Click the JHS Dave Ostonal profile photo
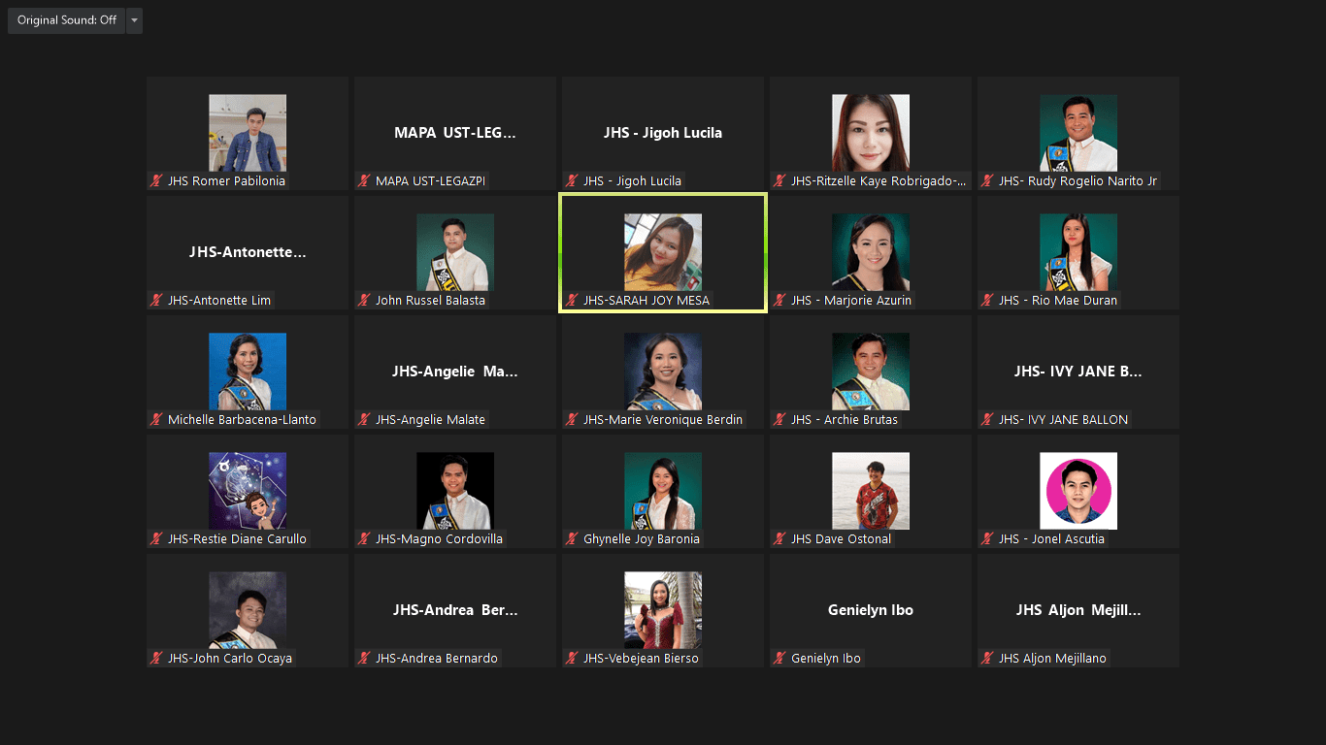The width and height of the screenshot is (1326, 745). tap(870, 491)
